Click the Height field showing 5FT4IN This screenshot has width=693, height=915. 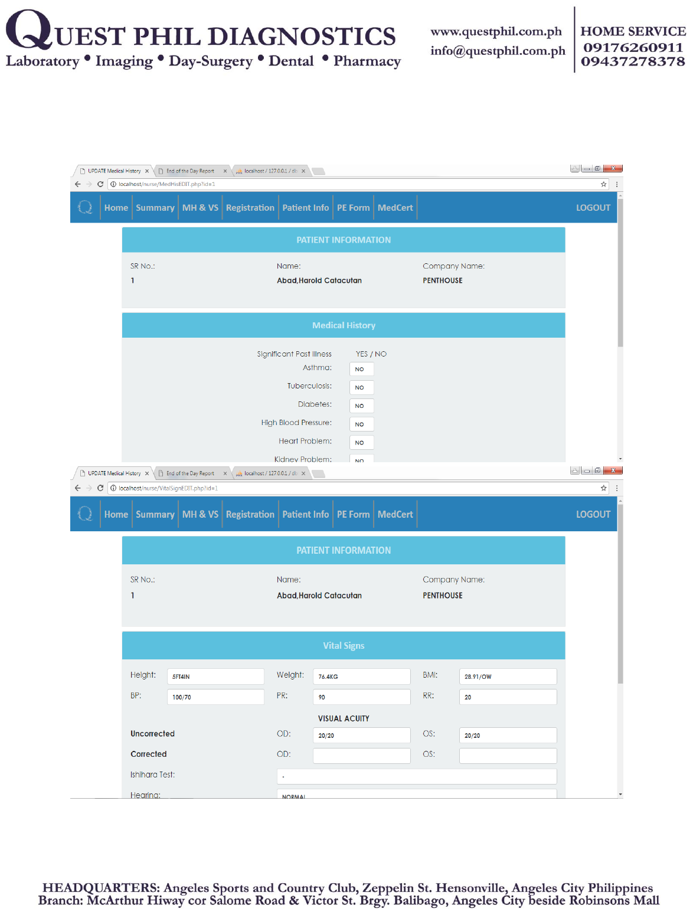point(215,677)
